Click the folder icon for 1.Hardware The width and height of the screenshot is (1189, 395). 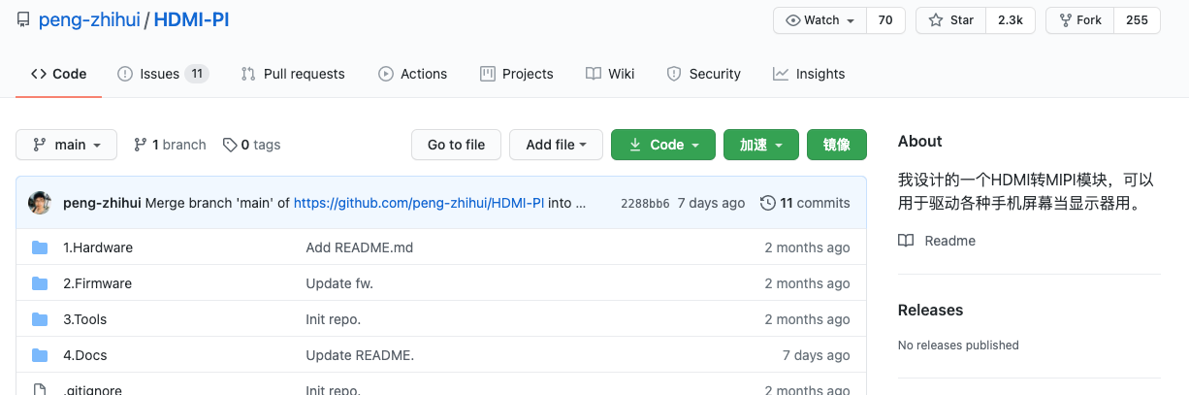point(40,247)
